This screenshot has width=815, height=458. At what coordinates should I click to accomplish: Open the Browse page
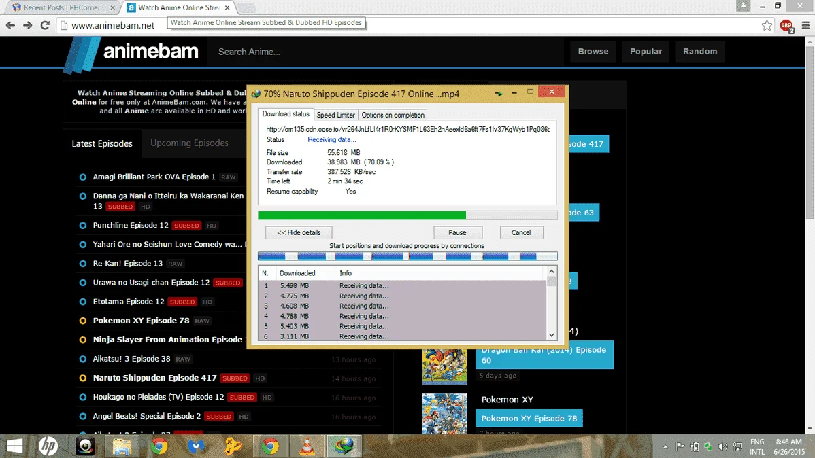tap(593, 52)
